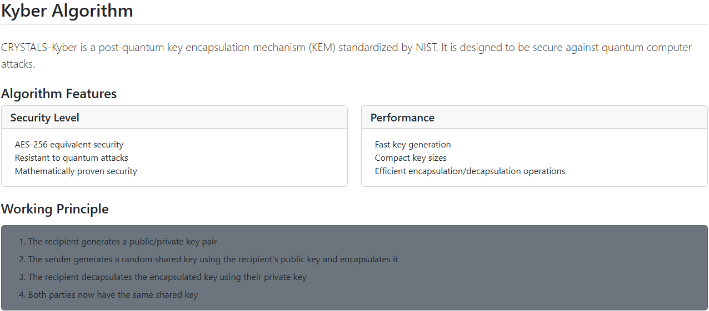The image size is (709, 311).
Task: Select the Security Level card header
Action: coord(45,118)
